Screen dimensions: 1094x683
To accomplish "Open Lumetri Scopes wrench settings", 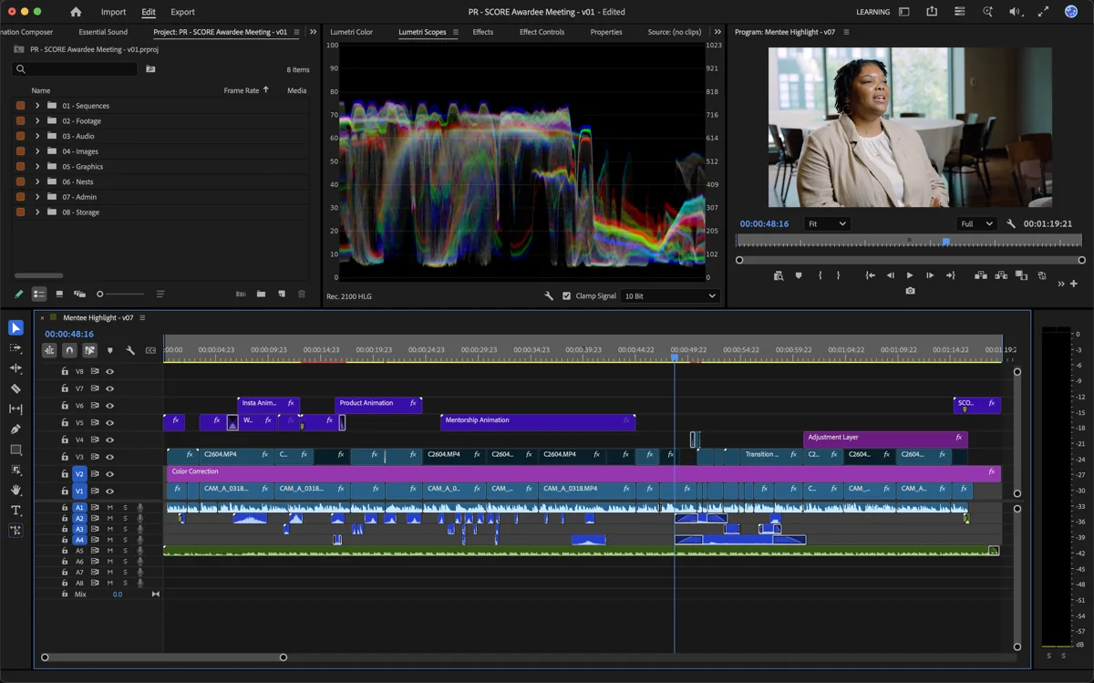I will [x=549, y=296].
